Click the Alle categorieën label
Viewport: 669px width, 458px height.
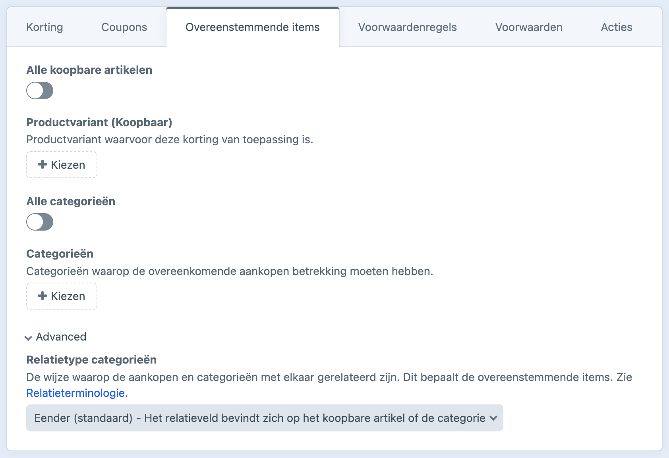tap(70, 201)
